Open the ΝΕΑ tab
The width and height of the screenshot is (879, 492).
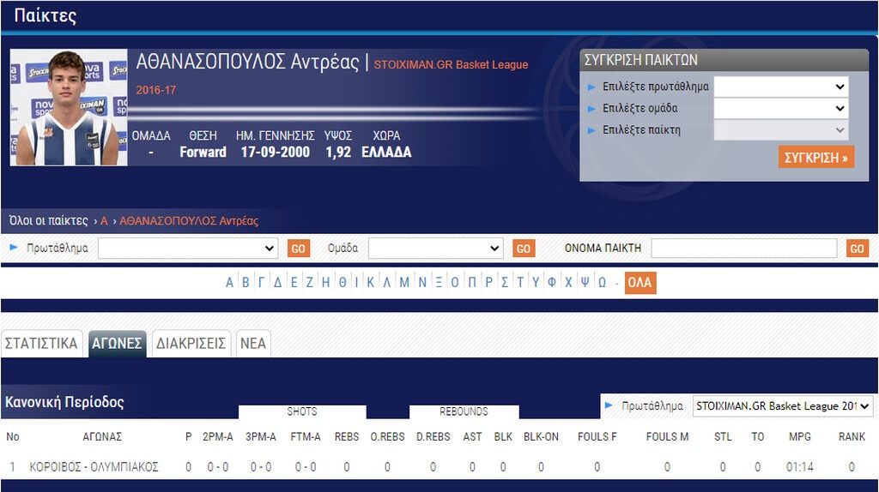(253, 343)
